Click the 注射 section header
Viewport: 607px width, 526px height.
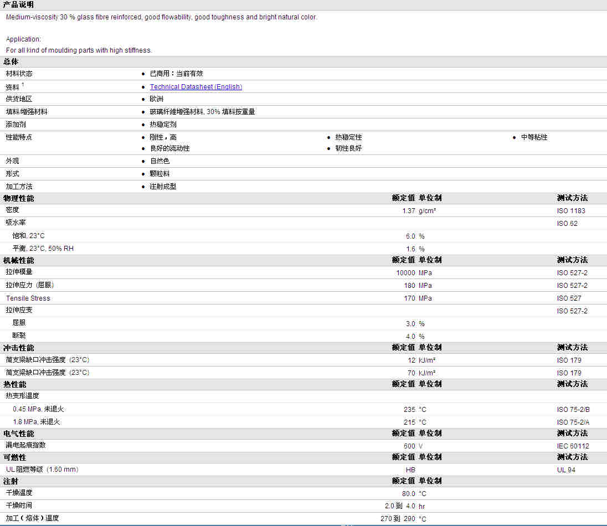point(11,481)
